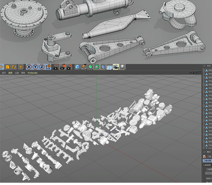Viewport: 212px width, 185px height.
Task: Click the Light bulb object icon
Action: click(122, 67)
